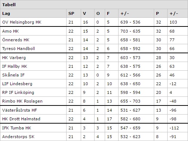Open HK Varberg team entry
This screenshot has height=141, width=188.
(14, 58)
